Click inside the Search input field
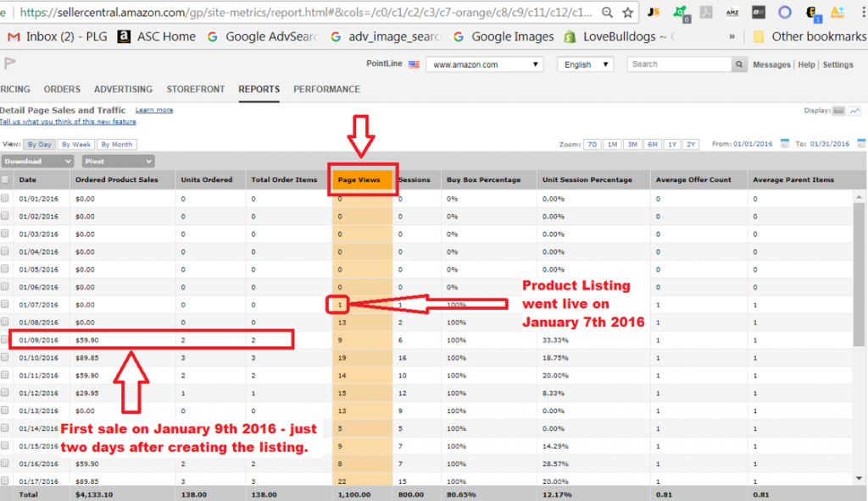The height and width of the screenshot is (501, 868). click(679, 64)
